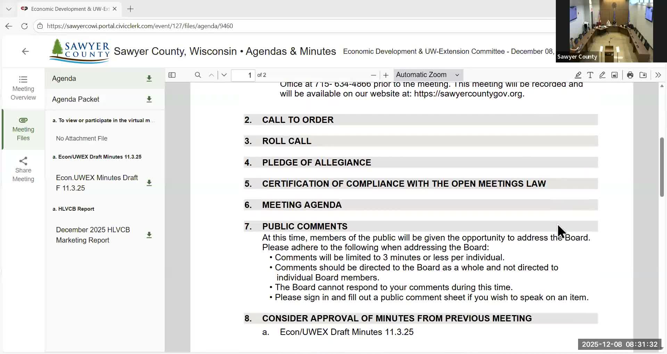The height and width of the screenshot is (354, 667).
Task: Click the Sawyer County video thumbnail
Action: (x=611, y=31)
